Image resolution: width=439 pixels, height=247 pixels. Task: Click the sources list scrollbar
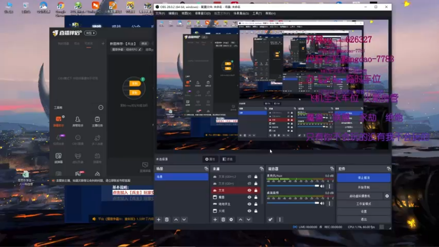[262, 189]
